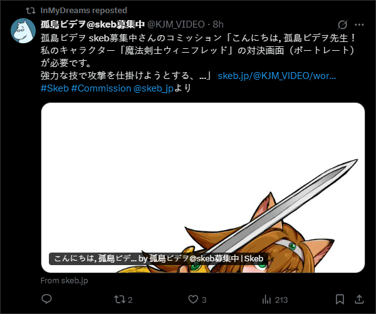Open the Moomin profile avatar
The width and height of the screenshot is (376, 314).
coord(23,31)
